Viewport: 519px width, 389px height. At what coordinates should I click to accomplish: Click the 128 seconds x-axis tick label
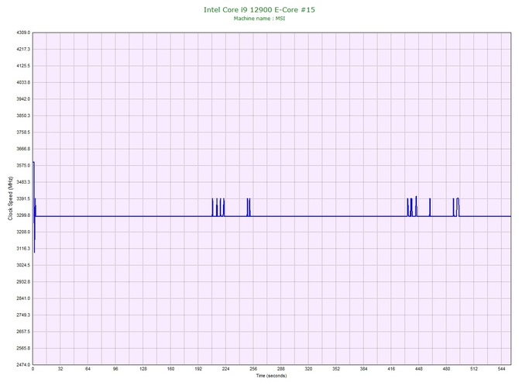point(143,369)
